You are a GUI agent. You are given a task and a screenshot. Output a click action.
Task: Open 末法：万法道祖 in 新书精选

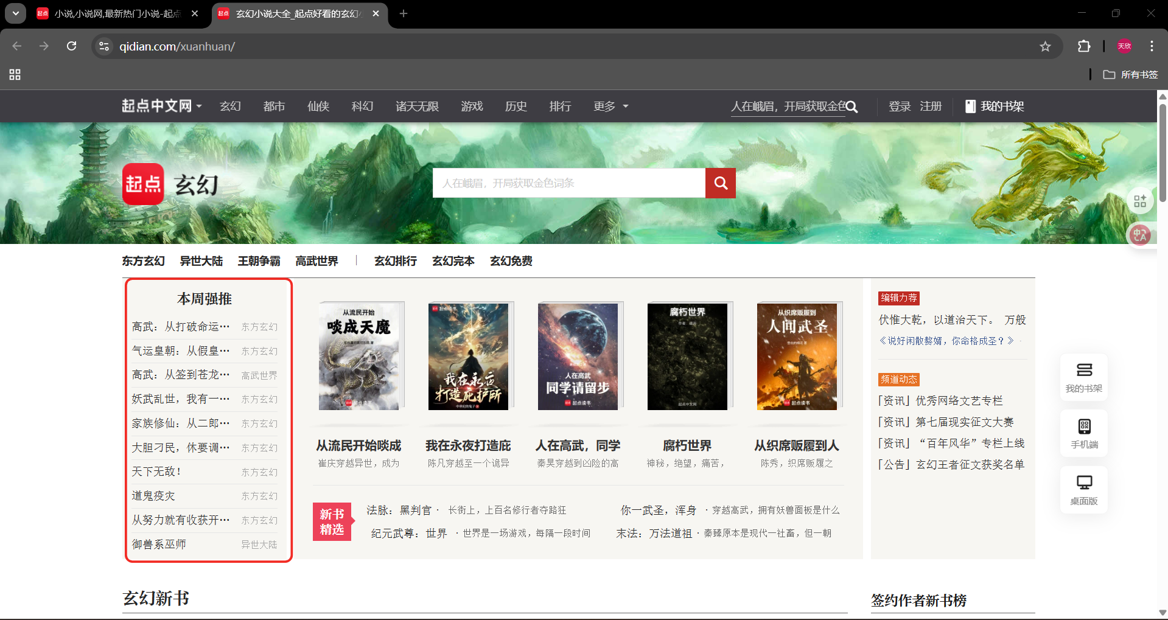coord(654,534)
